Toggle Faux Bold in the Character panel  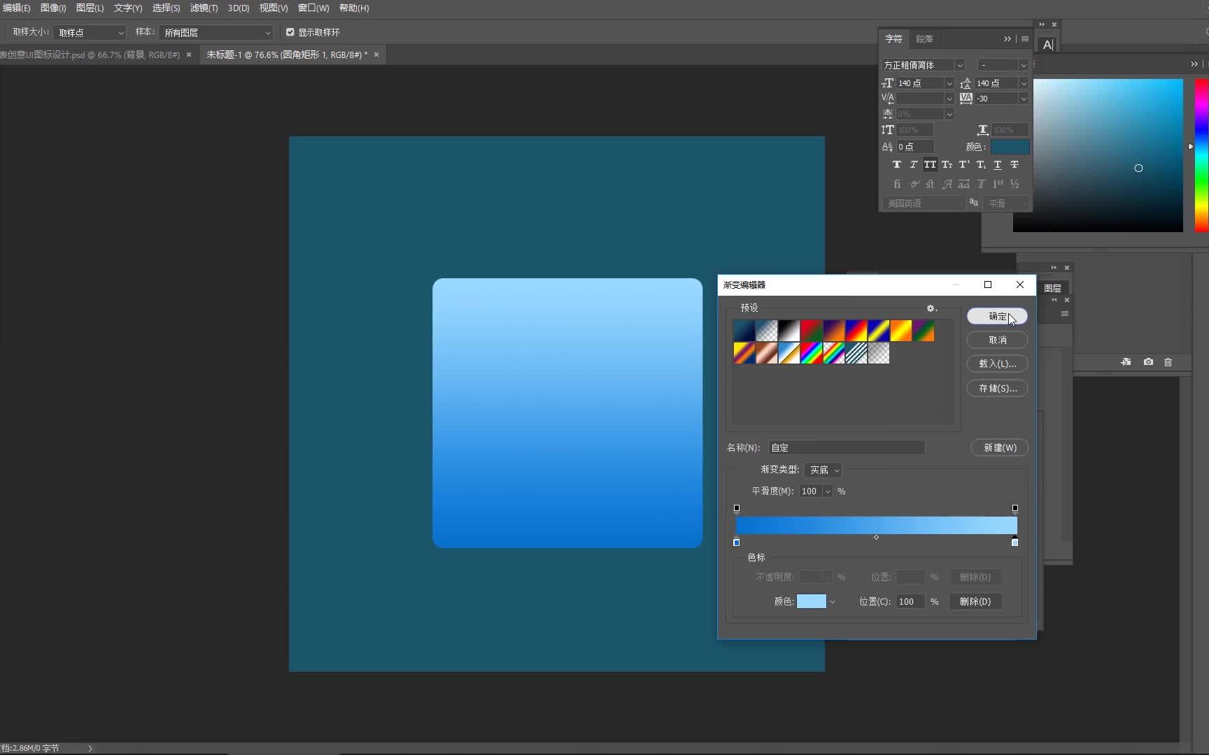coord(896,165)
